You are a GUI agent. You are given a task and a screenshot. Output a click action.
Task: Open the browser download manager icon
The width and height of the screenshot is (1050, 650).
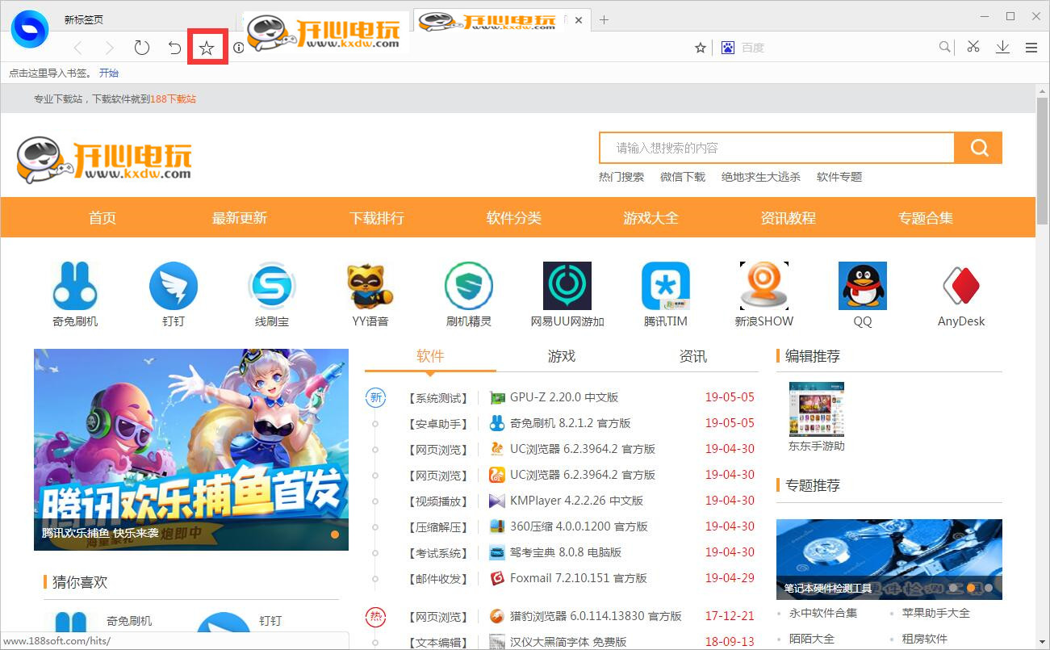1002,48
